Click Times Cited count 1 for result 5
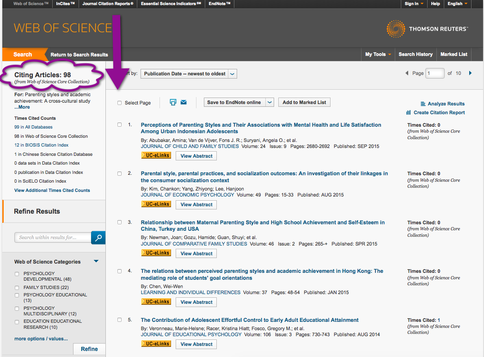 [x=439, y=320]
